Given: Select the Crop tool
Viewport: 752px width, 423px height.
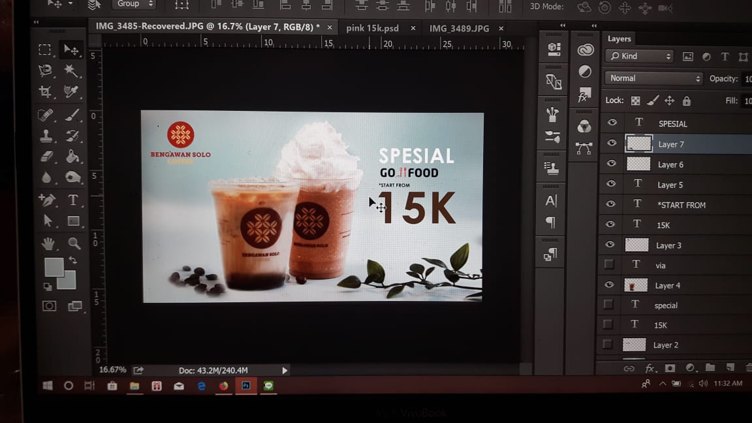Looking at the screenshot, I should tap(45, 92).
